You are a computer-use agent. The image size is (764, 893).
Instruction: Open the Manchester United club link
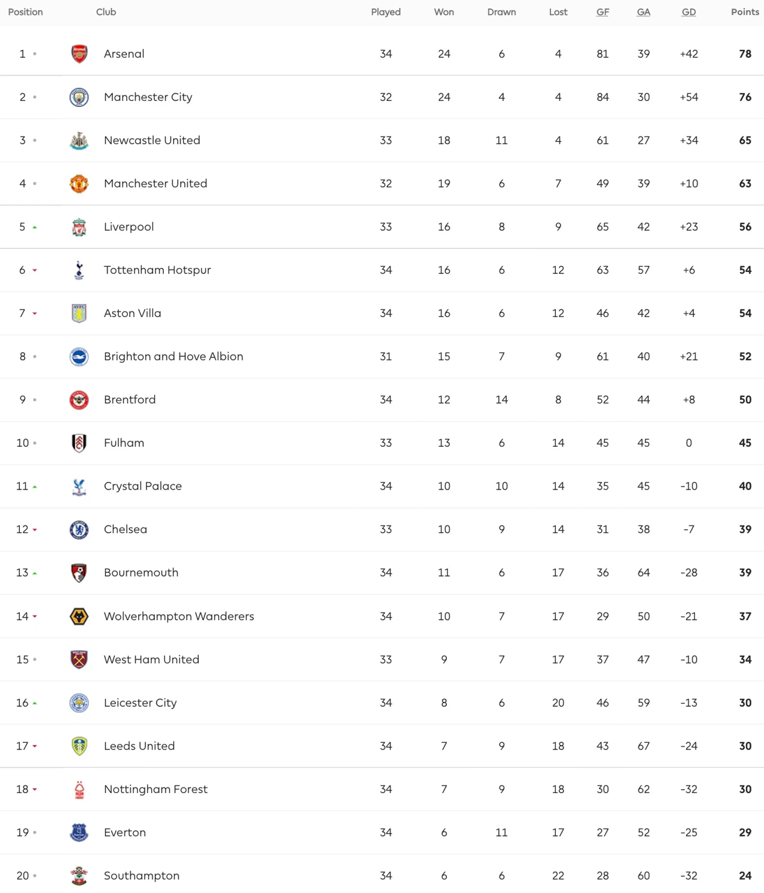[155, 184]
